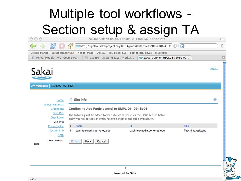
Task: Open the Chat Room tool link
Action: pyautogui.click(x=57, y=117)
